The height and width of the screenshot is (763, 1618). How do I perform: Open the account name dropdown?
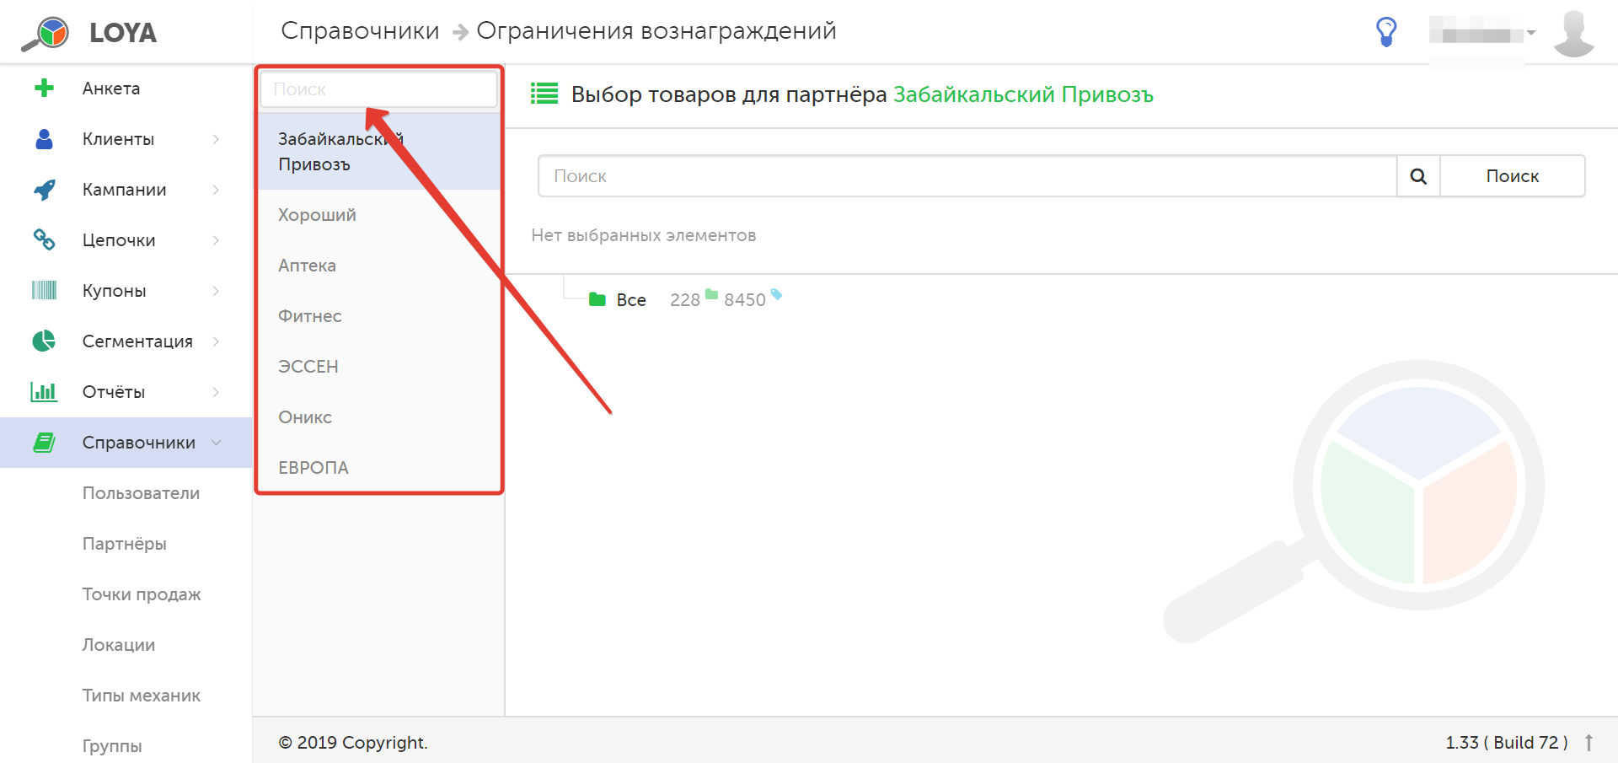coord(1482,34)
